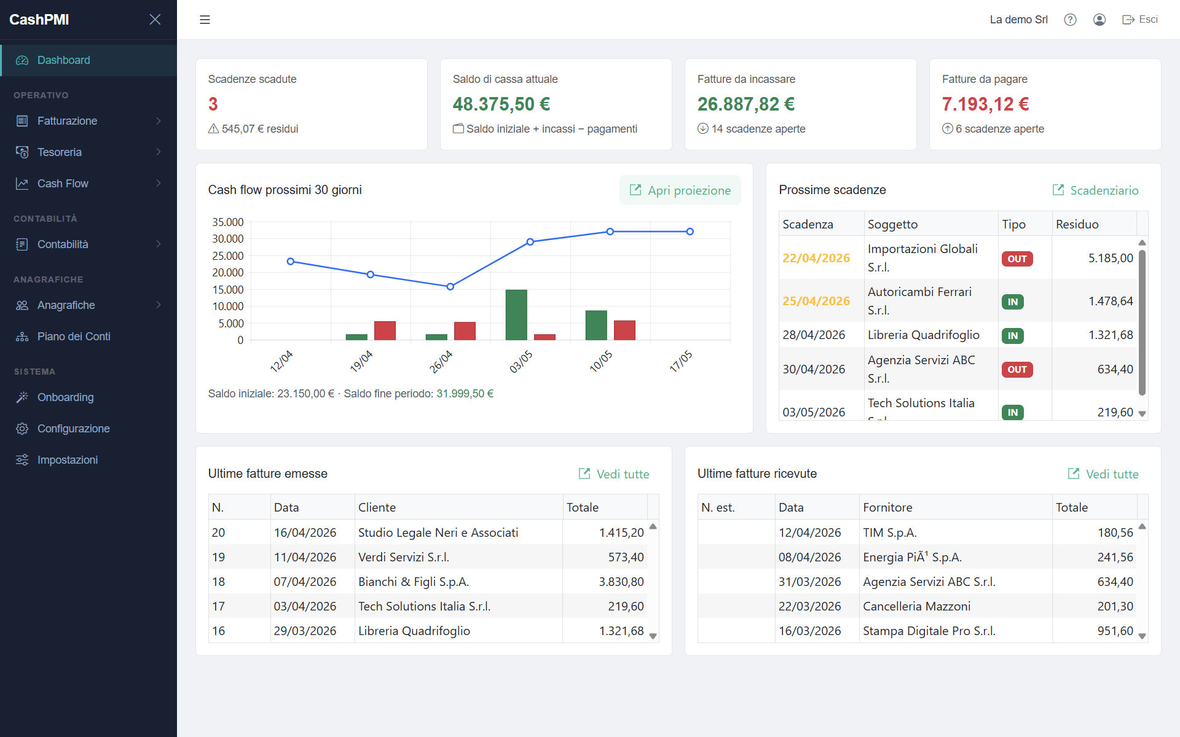This screenshot has width=1180, height=737.
Task: Click the Libreria Quadrifoglio scadenza row
Action: [958, 335]
